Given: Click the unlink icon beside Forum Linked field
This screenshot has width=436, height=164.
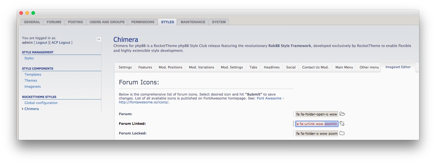Looking at the screenshot, I should coord(342,124).
